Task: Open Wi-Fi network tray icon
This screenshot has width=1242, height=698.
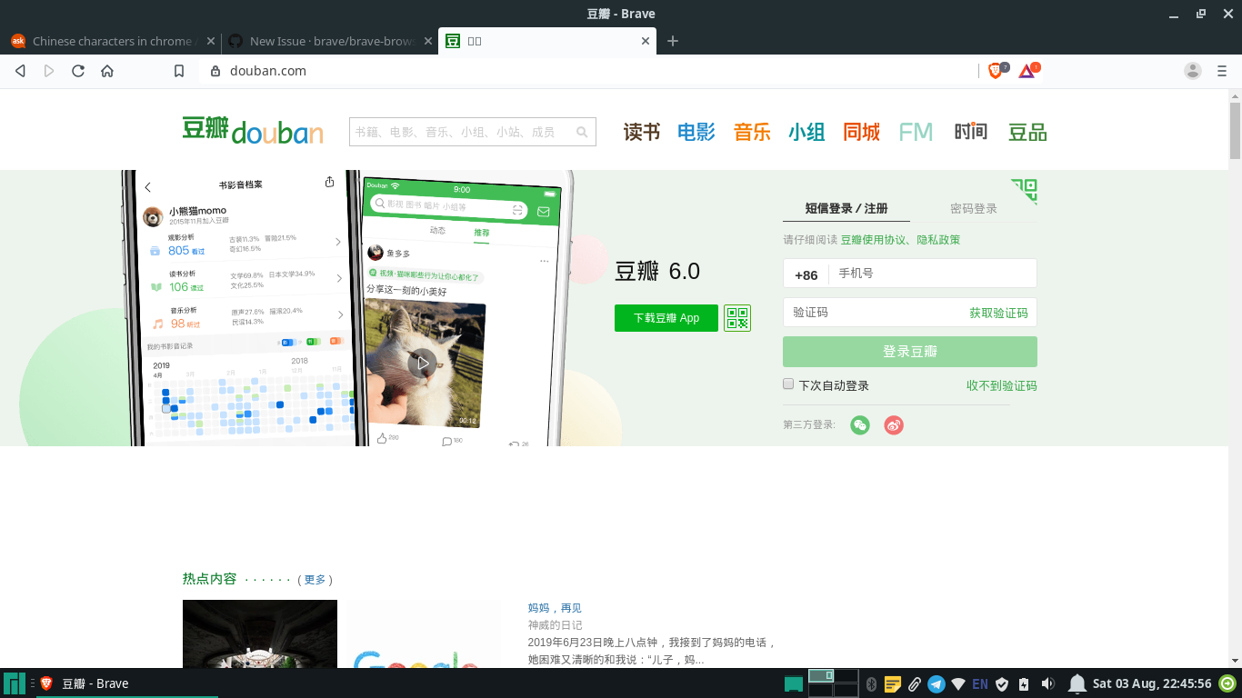Action: pyautogui.click(x=958, y=683)
